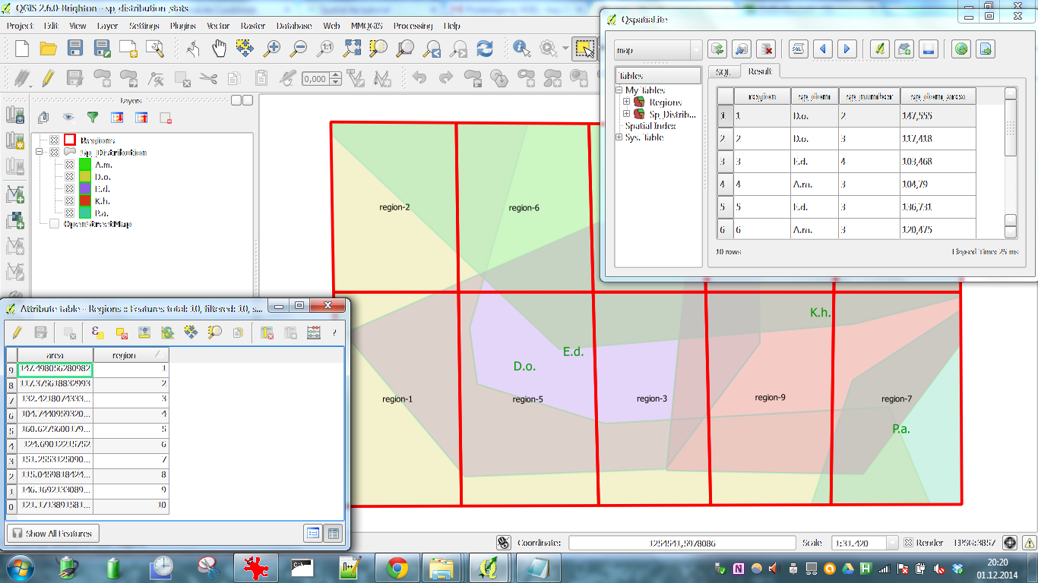Click the open project folder icon
Image resolution: width=1038 pixels, height=583 pixels.
48,49
